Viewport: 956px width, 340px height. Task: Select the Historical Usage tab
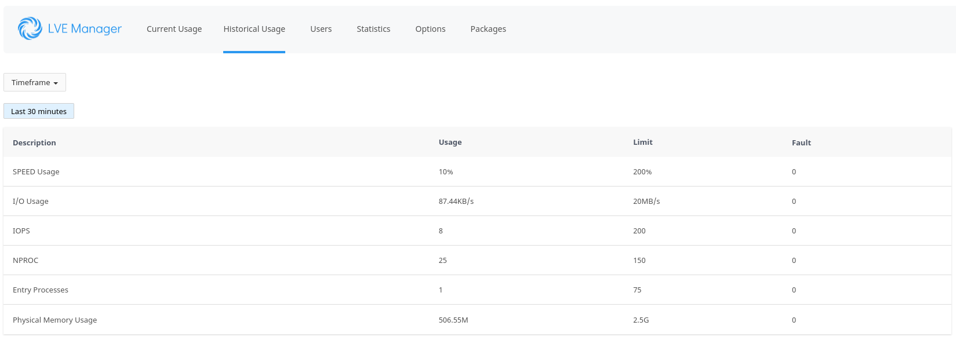click(254, 29)
